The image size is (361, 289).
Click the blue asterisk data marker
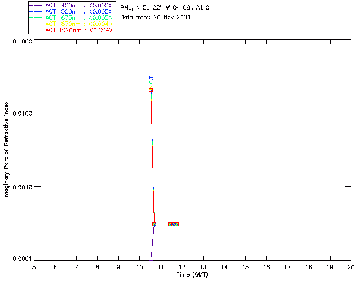151,78
